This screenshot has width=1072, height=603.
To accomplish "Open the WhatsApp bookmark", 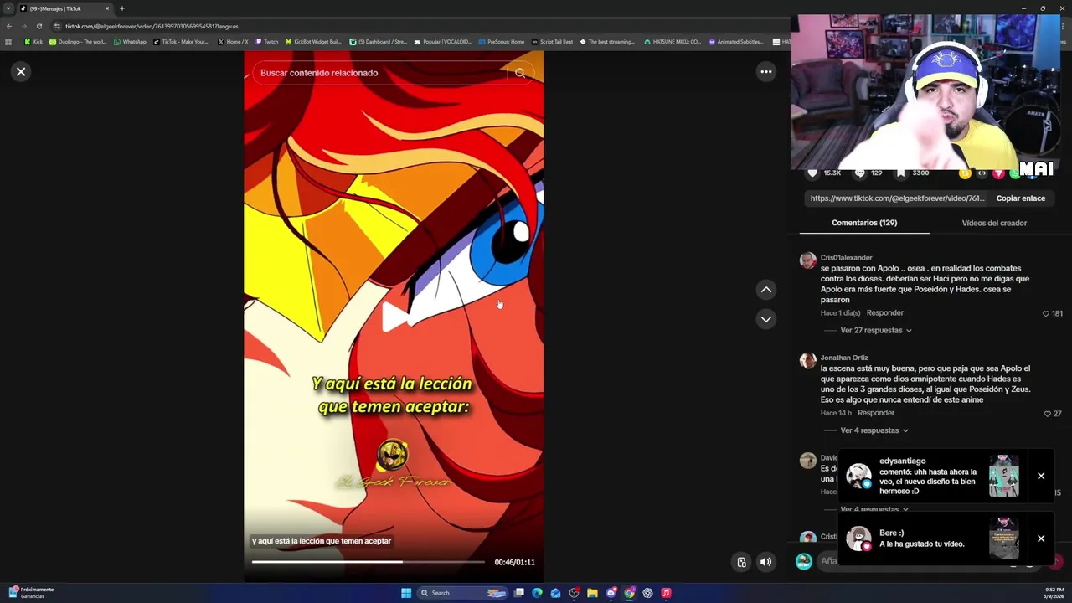I will tap(130, 42).
